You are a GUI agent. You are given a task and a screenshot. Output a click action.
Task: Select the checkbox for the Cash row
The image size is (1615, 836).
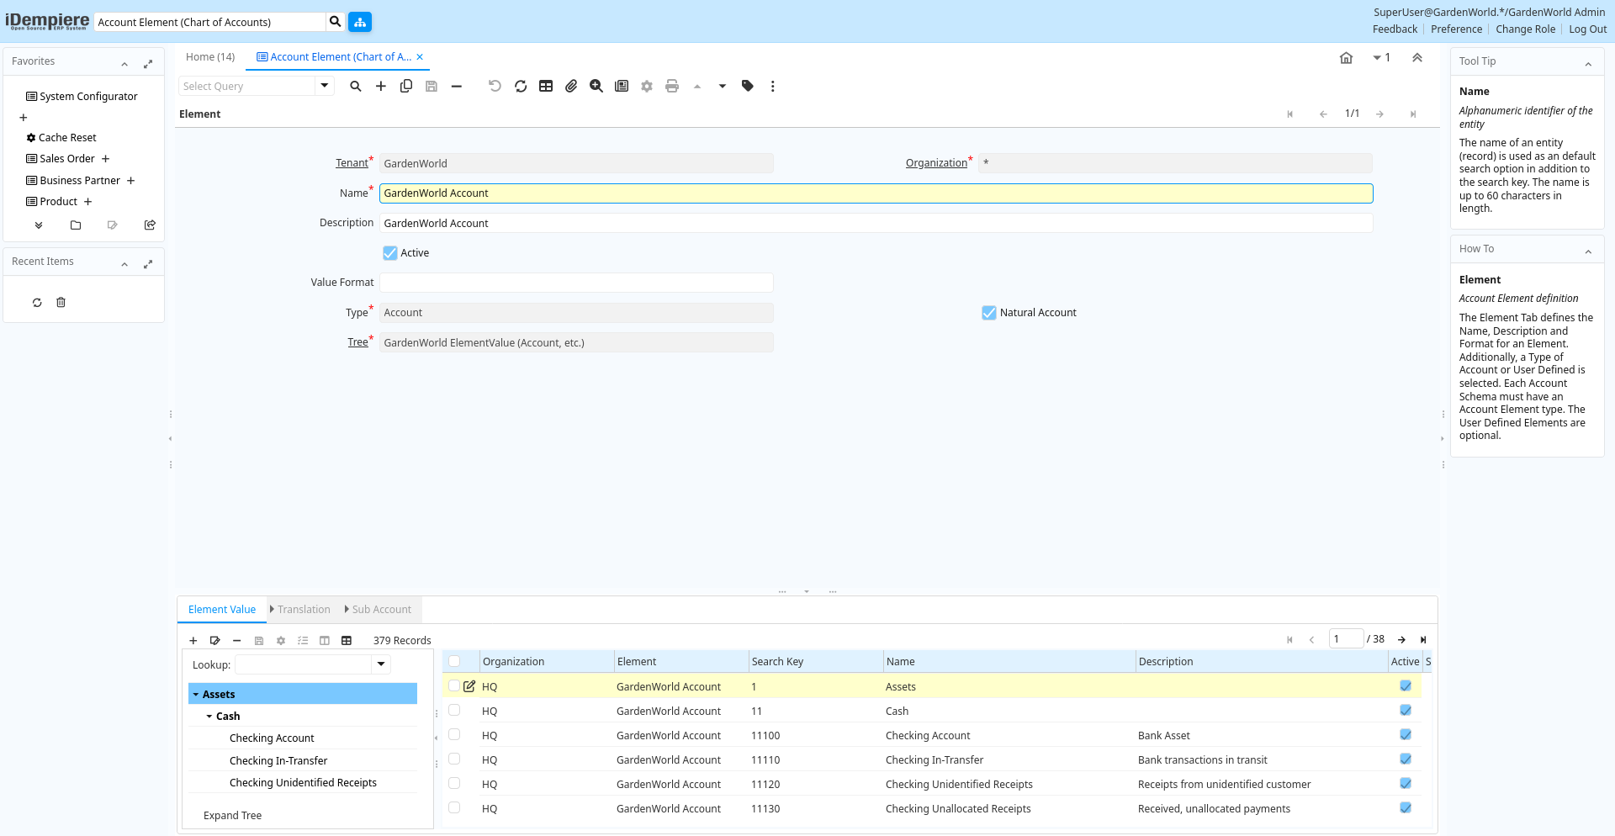tap(454, 711)
